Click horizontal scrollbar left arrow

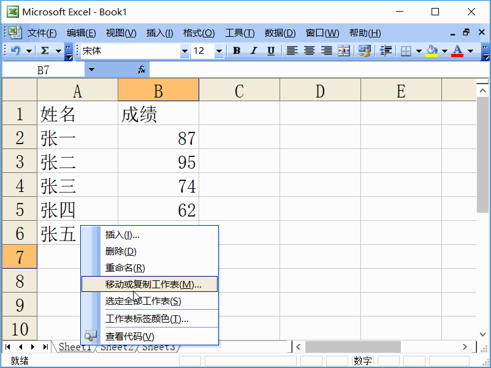click(x=299, y=347)
